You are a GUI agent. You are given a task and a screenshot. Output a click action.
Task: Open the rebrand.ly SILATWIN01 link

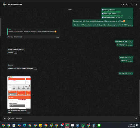coord(111,12)
